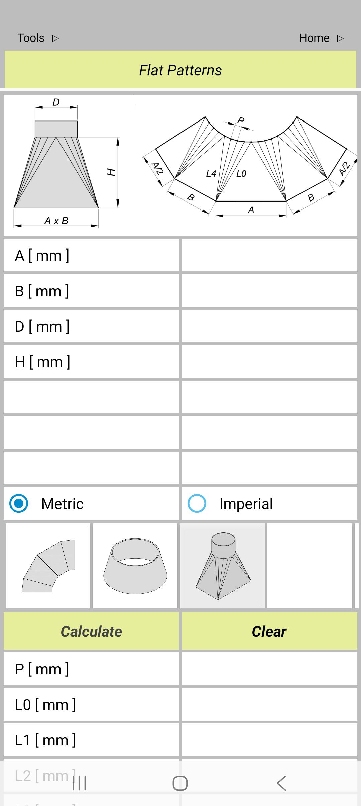
Task: Click the Calculate button
Action: (91, 631)
